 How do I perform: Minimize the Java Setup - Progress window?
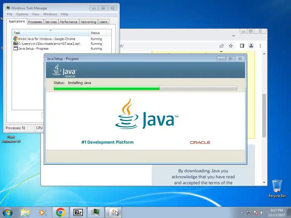tap(221, 59)
